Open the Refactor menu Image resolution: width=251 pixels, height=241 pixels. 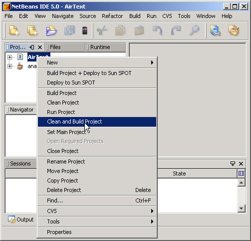[112, 16]
